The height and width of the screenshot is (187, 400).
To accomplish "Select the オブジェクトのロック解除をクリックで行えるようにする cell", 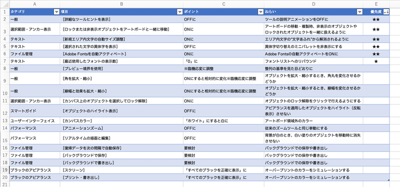I will point(313,101).
